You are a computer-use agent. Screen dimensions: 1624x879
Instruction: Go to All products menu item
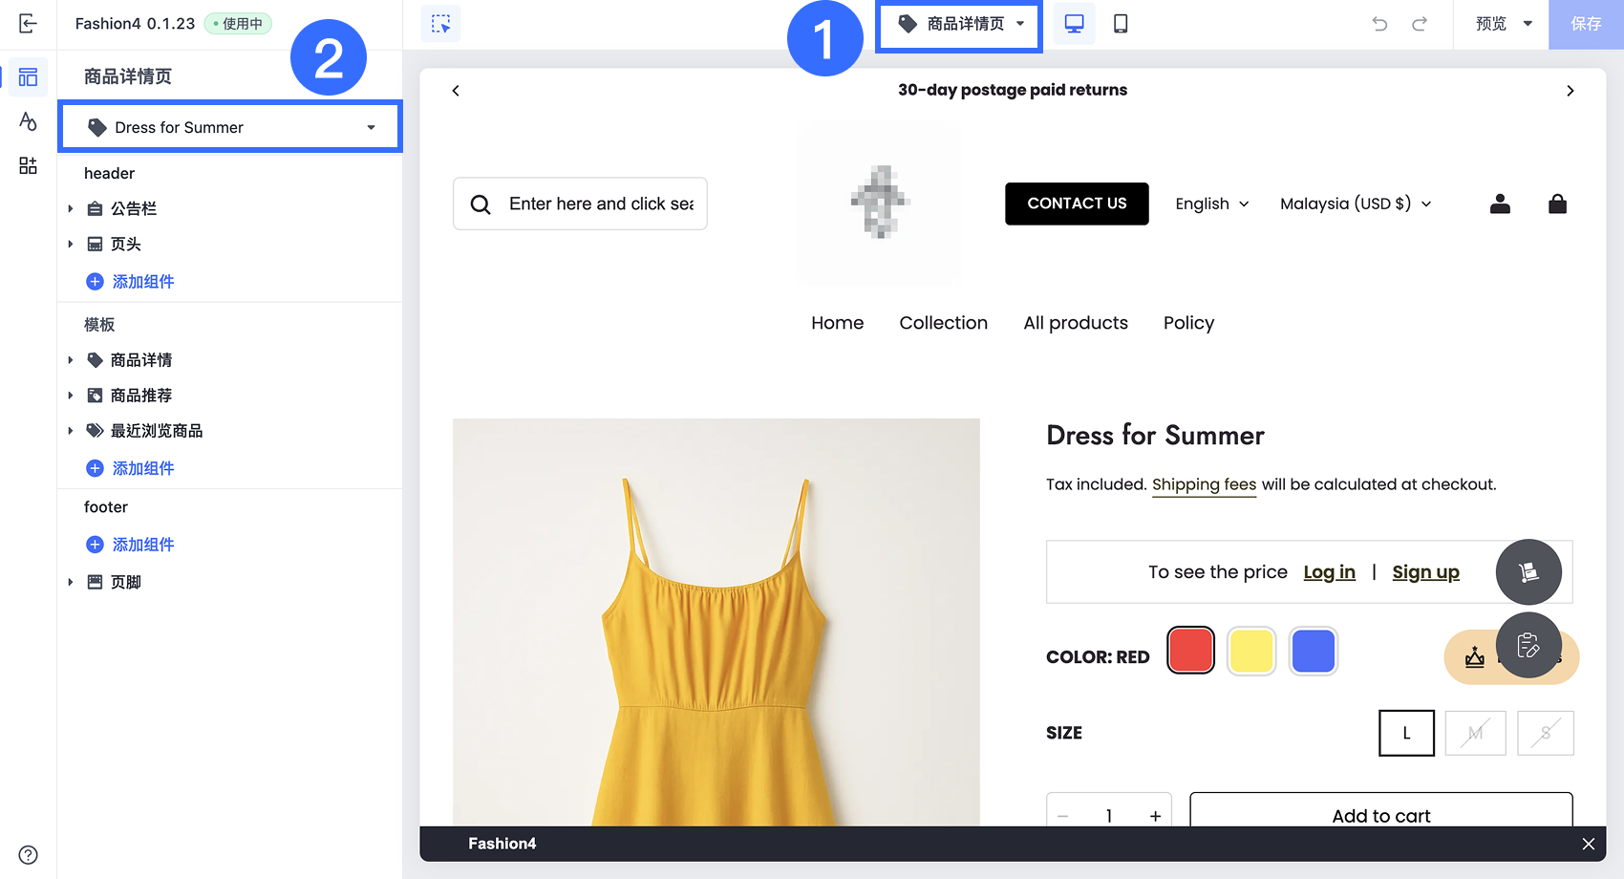pyautogui.click(x=1075, y=323)
